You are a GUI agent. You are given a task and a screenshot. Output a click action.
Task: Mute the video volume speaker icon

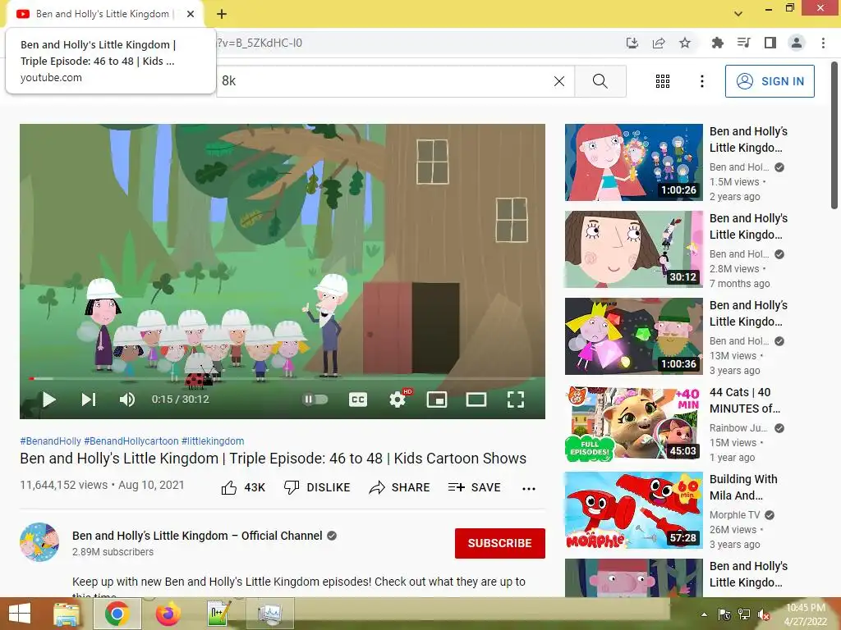(x=127, y=399)
